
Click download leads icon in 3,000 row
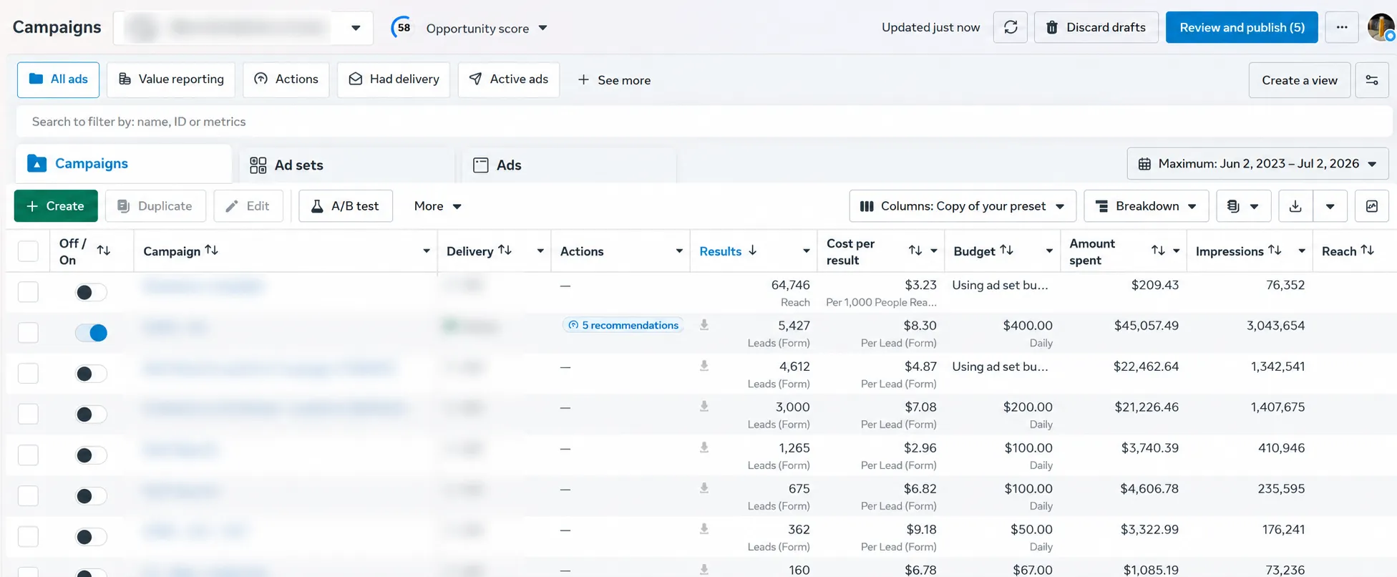pyautogui.click(x=704, y=407)
